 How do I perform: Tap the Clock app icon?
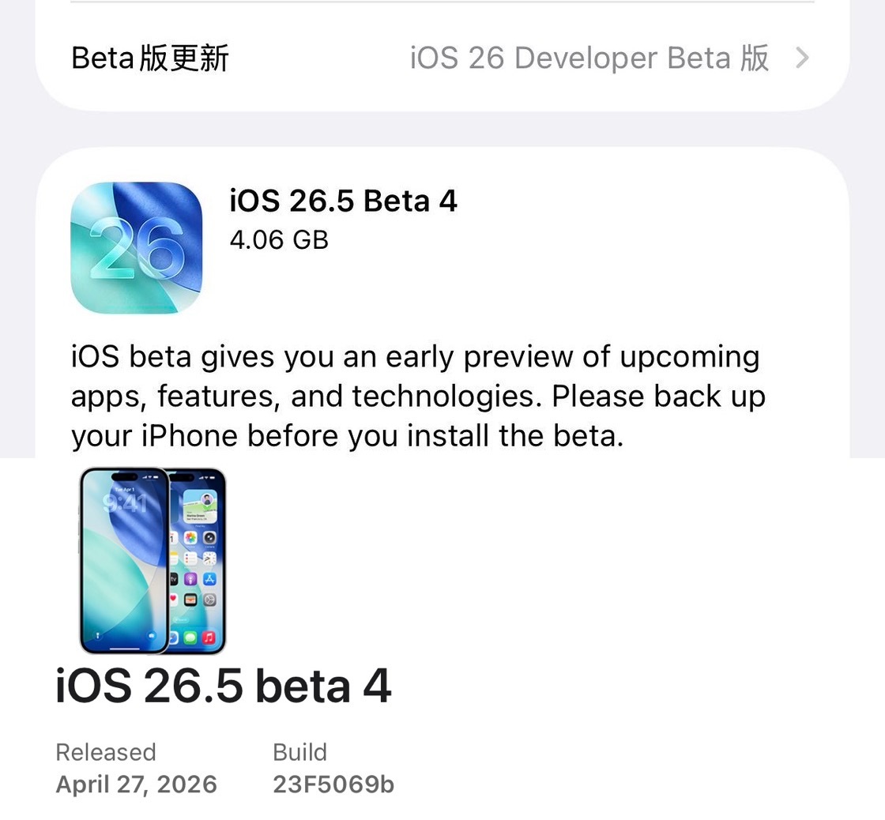[x=209, y=559]
